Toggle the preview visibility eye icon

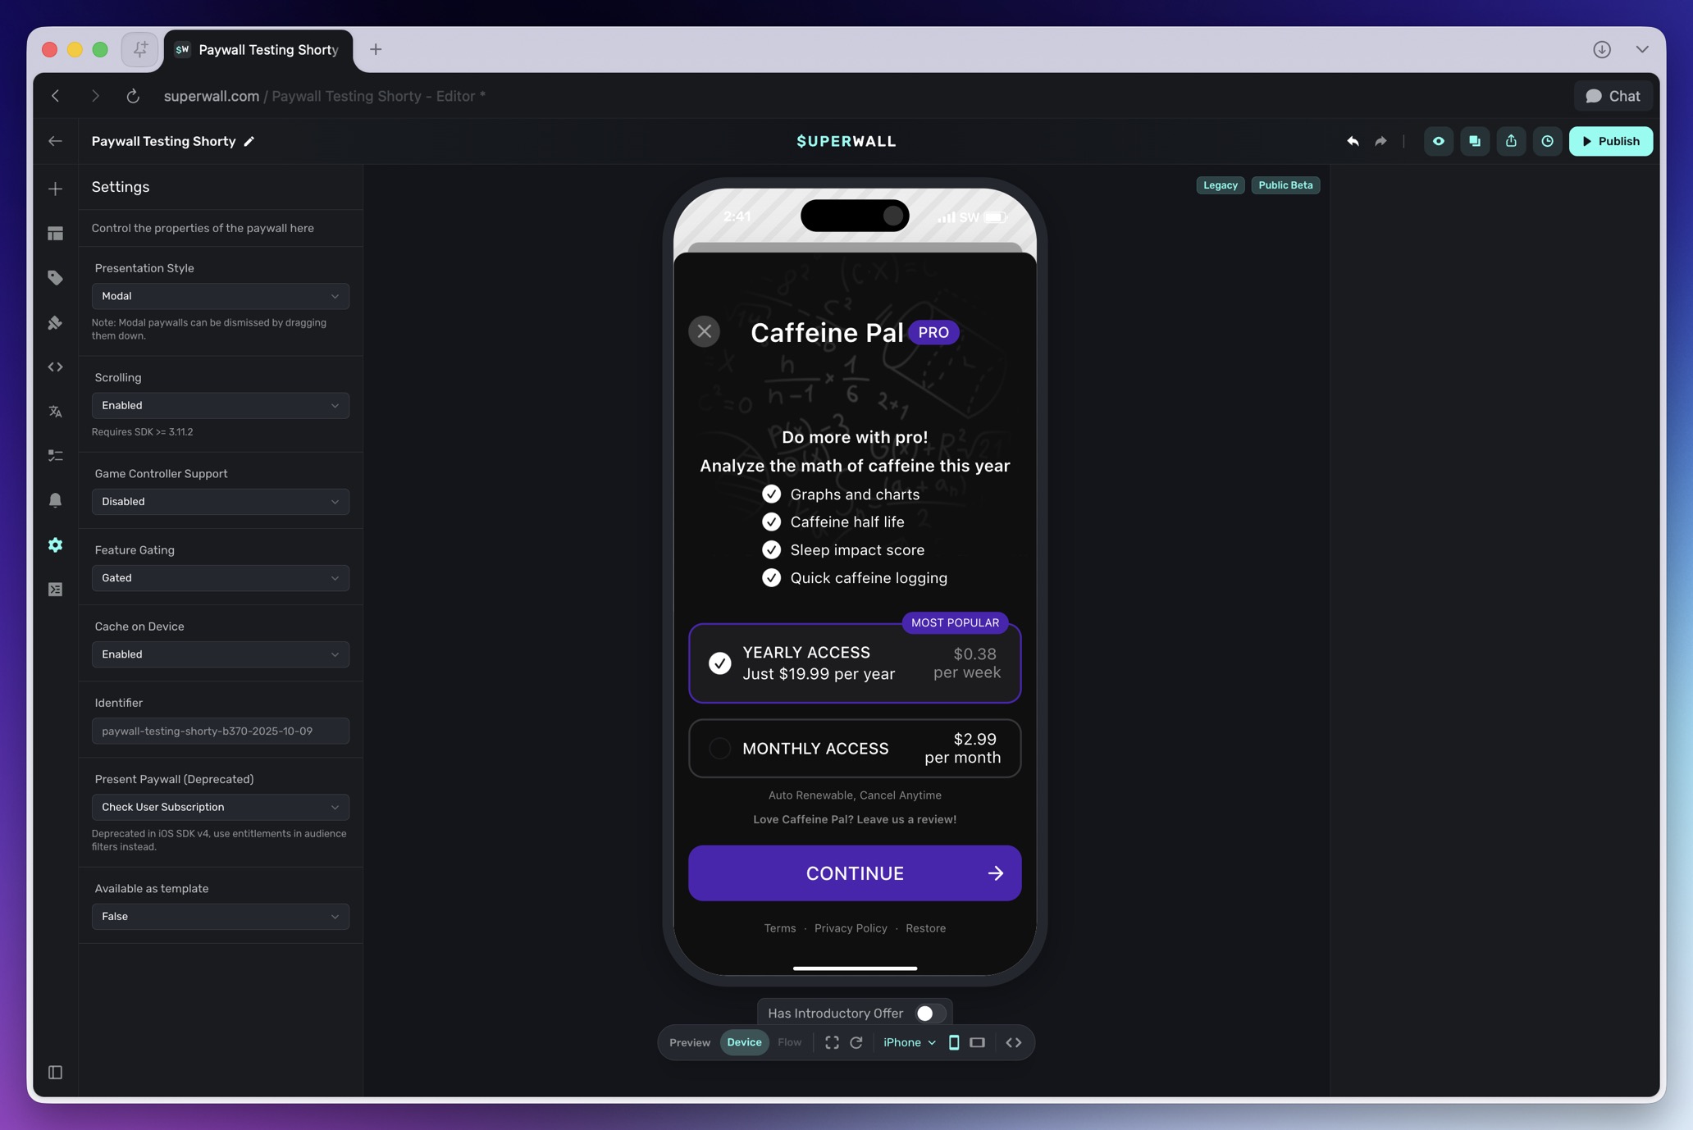tap(1439, 141)
